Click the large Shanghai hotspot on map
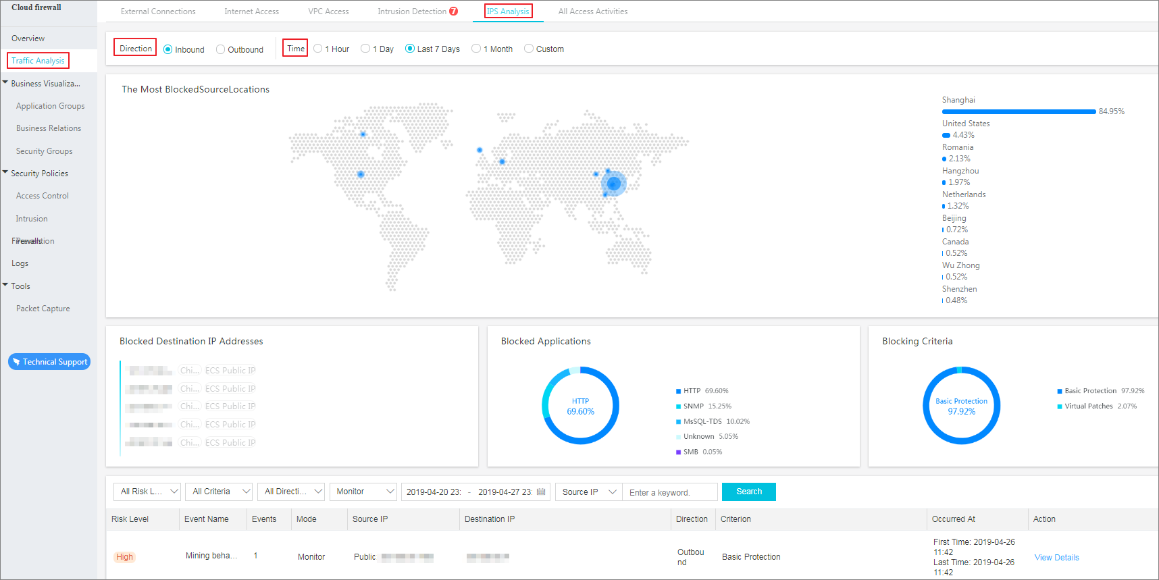This screenshot has height=580, width=1159. [x=614, y=184]
